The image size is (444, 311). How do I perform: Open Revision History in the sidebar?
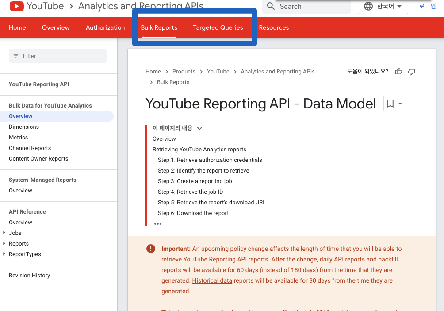click(x=30, y=276)
